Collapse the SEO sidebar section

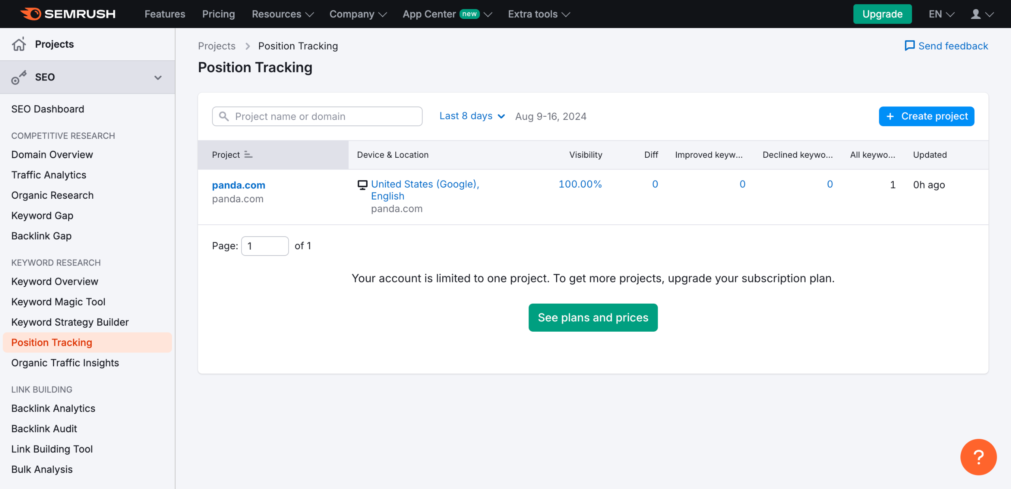158,77
